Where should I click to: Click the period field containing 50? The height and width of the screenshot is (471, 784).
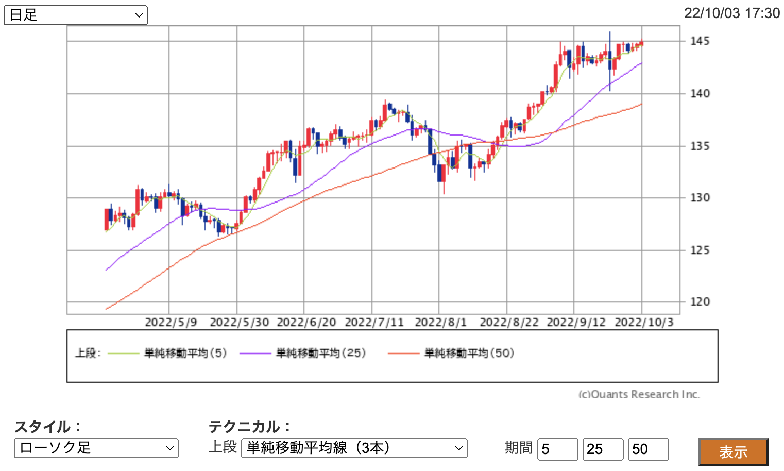click(x=649, y=449)
